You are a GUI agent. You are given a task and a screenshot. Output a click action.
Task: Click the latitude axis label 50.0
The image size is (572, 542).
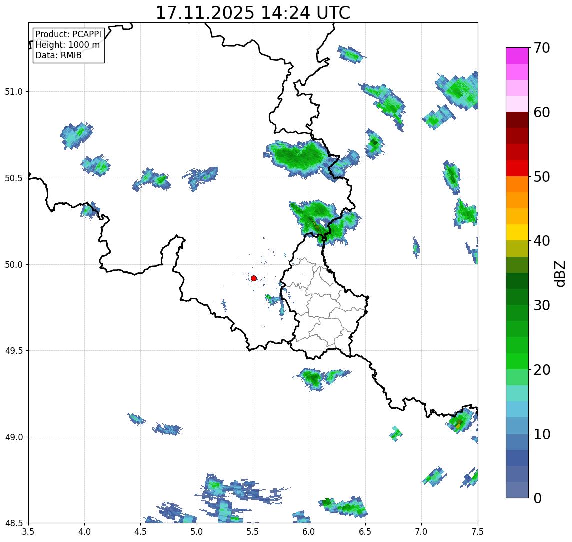(14, 265)
